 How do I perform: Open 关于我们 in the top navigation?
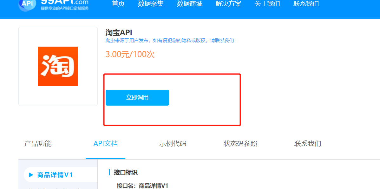point(267,4)
